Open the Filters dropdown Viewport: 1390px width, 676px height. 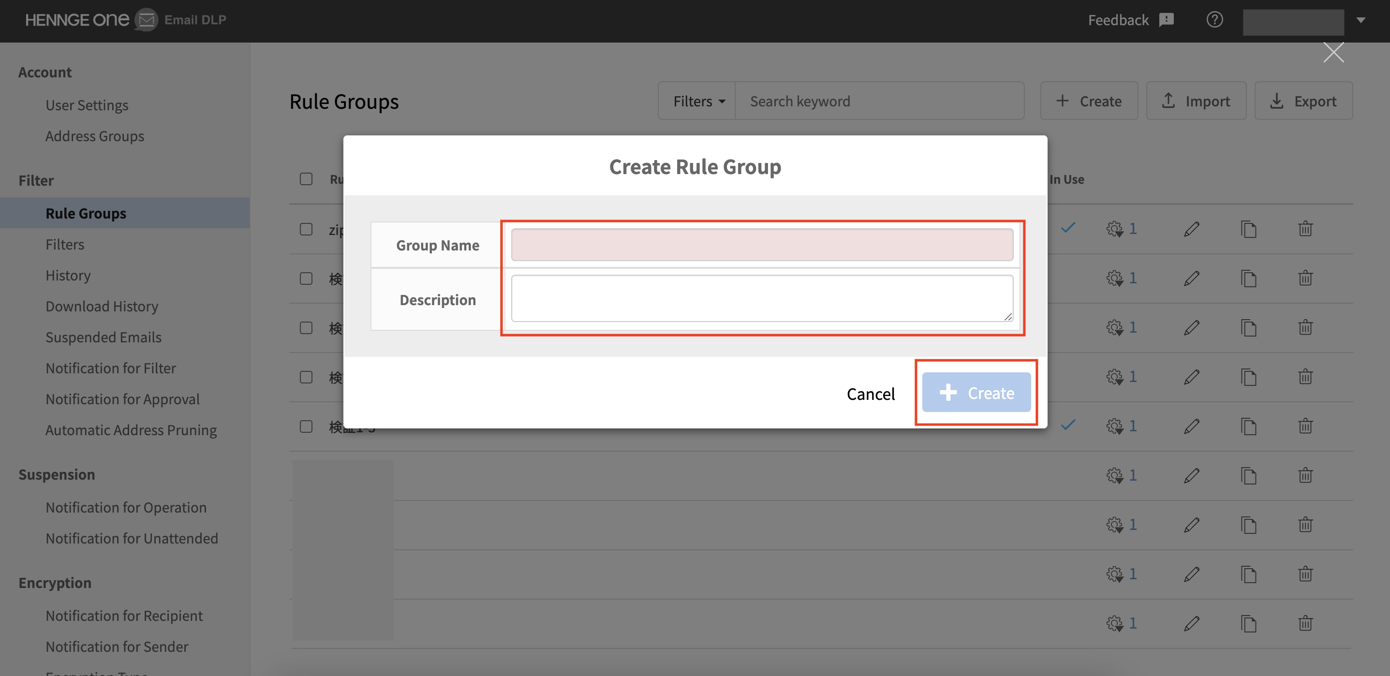click(698, 101)
